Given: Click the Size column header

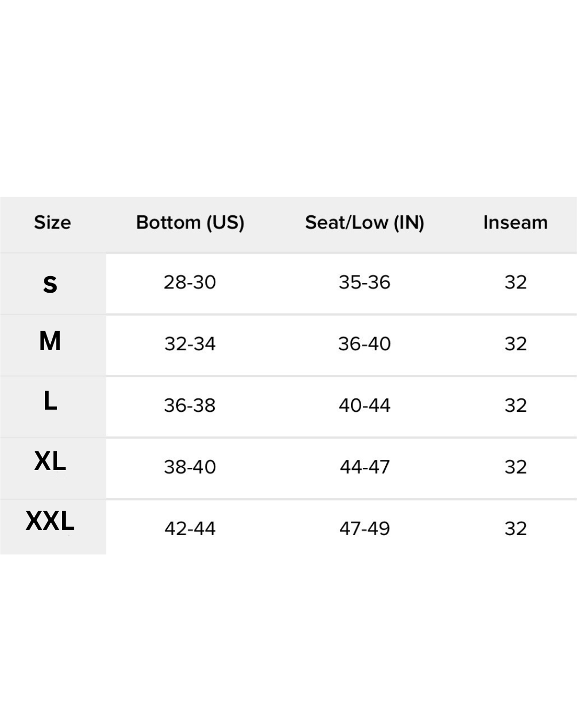Looking at the screenshot, I should point(52,222).
